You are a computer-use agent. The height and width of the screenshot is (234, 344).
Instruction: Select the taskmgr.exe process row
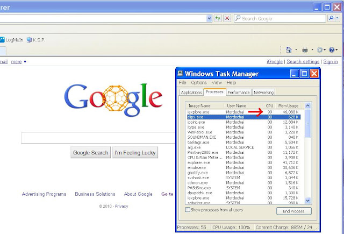tap(243, 142)
